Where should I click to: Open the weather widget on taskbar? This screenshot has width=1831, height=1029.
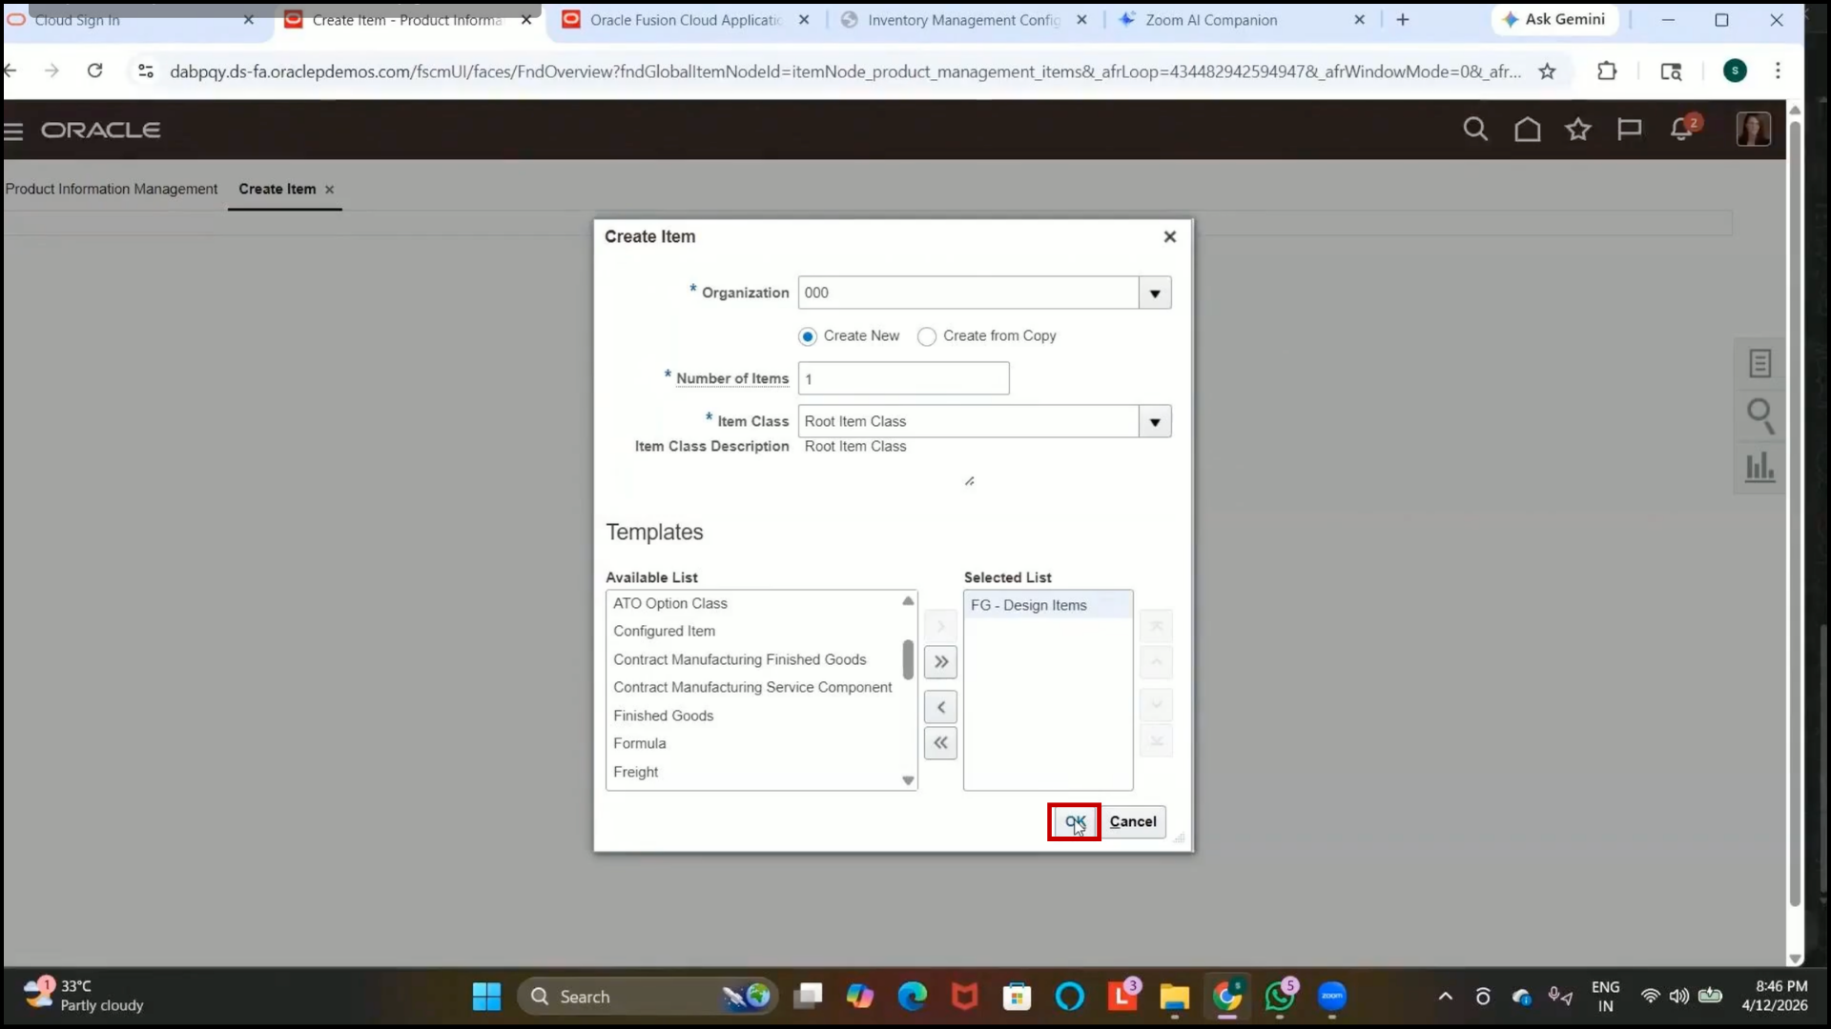[x=86, y=996]
